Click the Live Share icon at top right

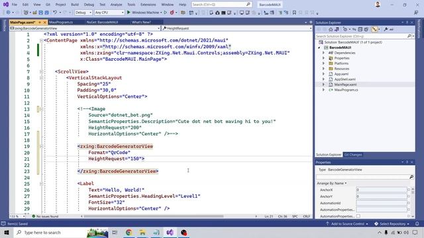pos(416,13)
